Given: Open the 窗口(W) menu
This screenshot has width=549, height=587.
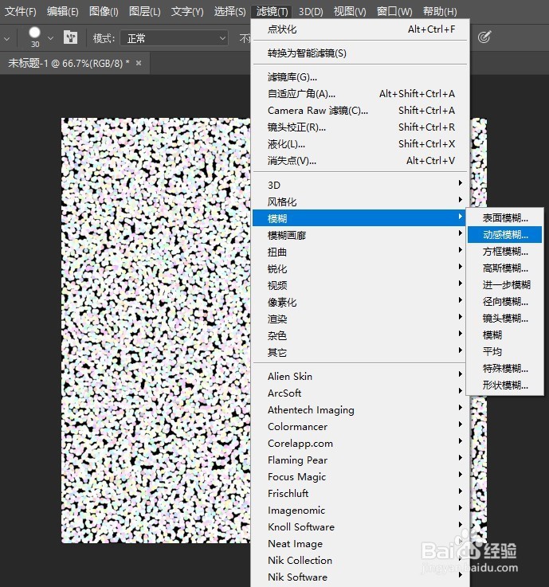Looking at the screenshot, I should pyautogui.click(x=394, y=12).
